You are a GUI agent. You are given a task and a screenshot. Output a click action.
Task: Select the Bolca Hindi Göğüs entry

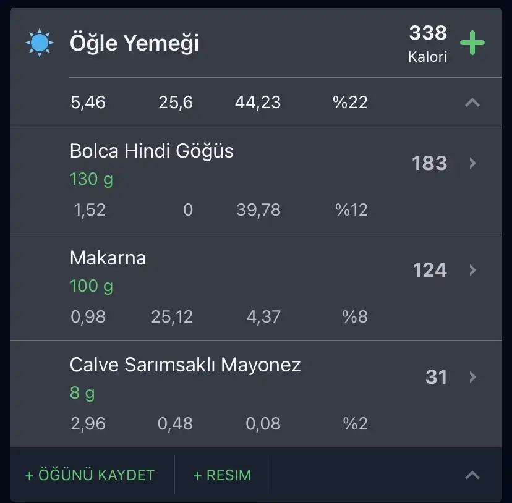151,151
